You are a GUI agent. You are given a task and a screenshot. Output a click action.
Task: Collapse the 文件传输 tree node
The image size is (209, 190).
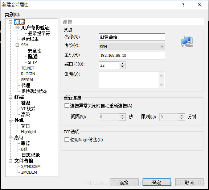(10, 161)
